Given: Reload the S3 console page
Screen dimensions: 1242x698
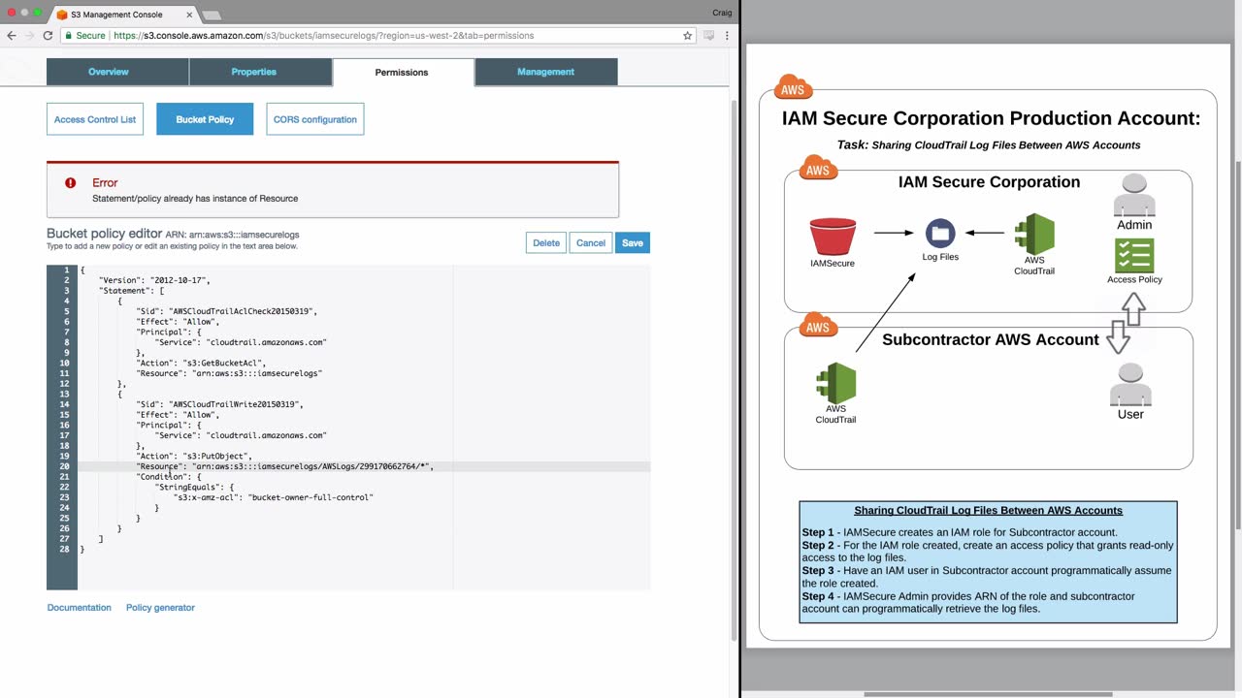Looking at the screenshot, I should tap(48, 36).
